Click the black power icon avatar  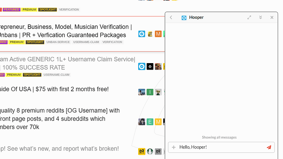(x=150, y=66)
